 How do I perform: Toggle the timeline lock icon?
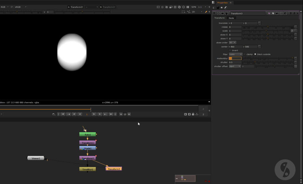pos(193,114)
